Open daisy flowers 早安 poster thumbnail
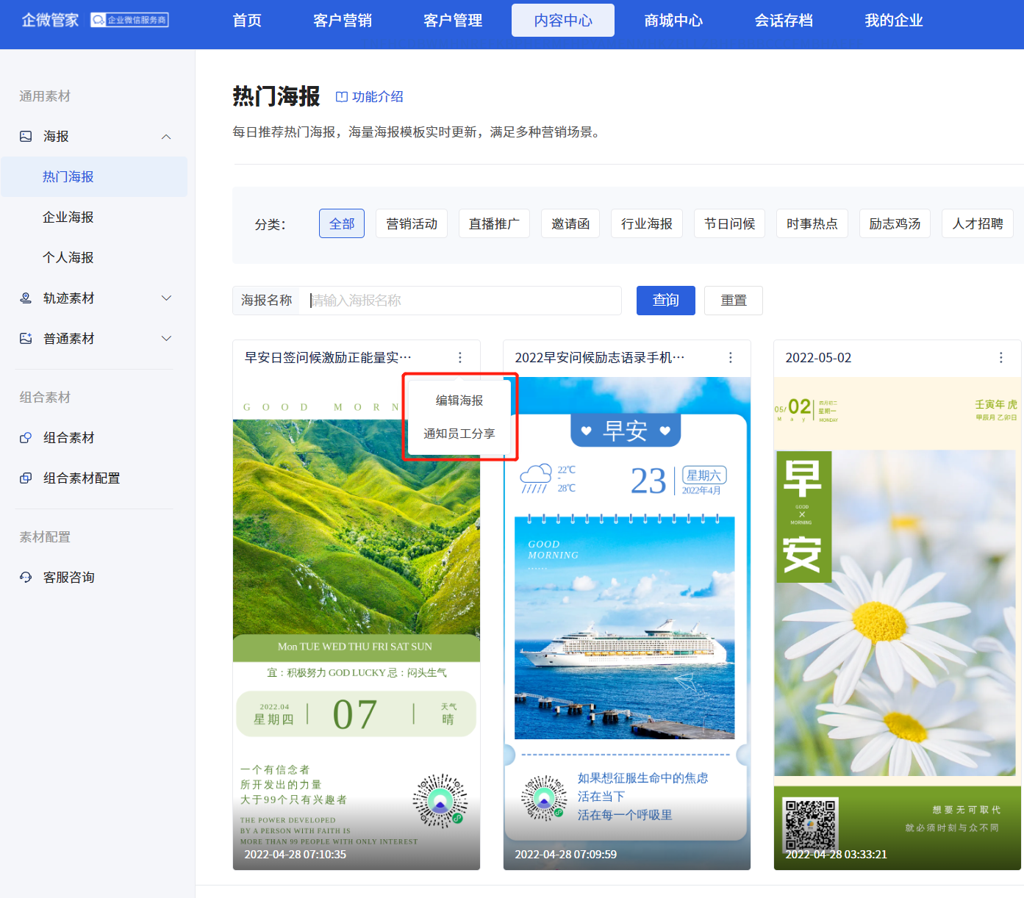Viewport: 1024px width, 898px height. tap(898, 625)
